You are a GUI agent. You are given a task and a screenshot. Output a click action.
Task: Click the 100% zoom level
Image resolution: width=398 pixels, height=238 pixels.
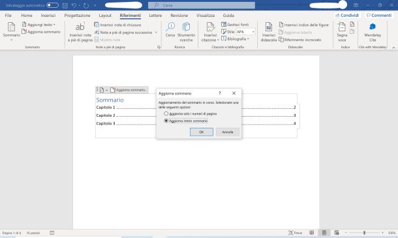[x=391, y=233]
